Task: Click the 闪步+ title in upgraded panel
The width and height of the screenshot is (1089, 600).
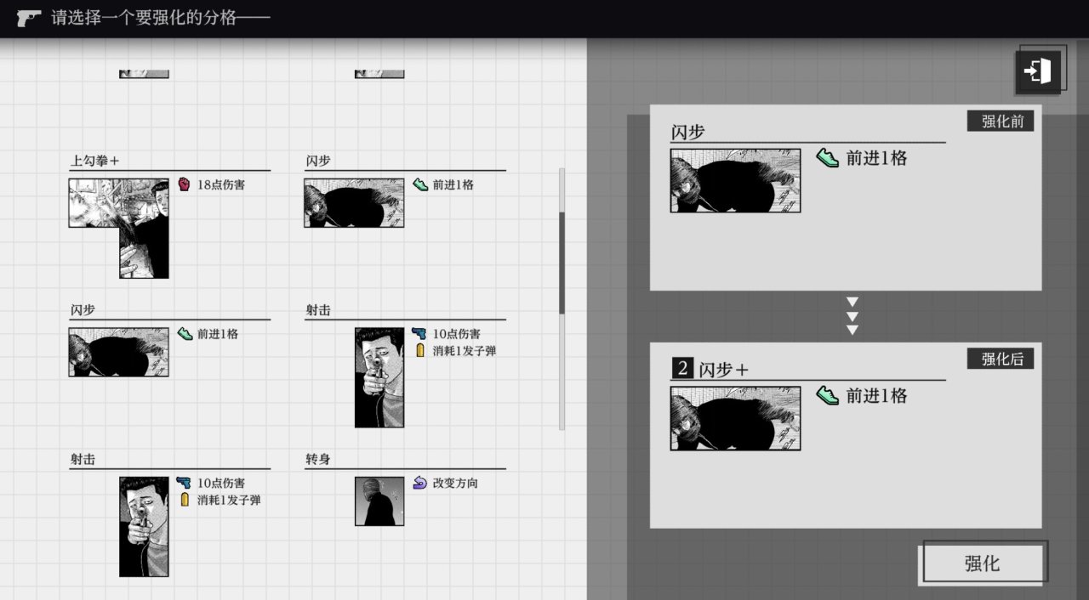Action: [724, 370]
